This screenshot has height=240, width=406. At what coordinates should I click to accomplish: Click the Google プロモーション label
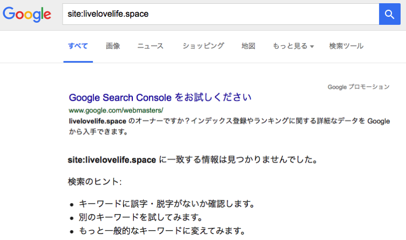point(358,87)
